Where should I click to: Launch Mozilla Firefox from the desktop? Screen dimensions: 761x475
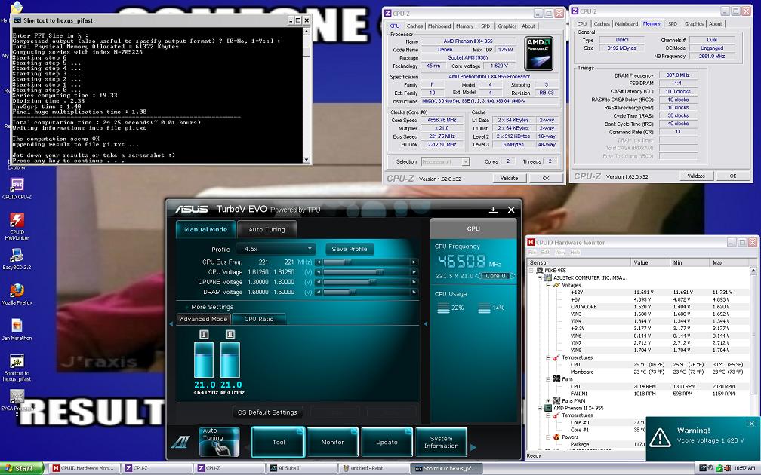[x=17, y=291]
